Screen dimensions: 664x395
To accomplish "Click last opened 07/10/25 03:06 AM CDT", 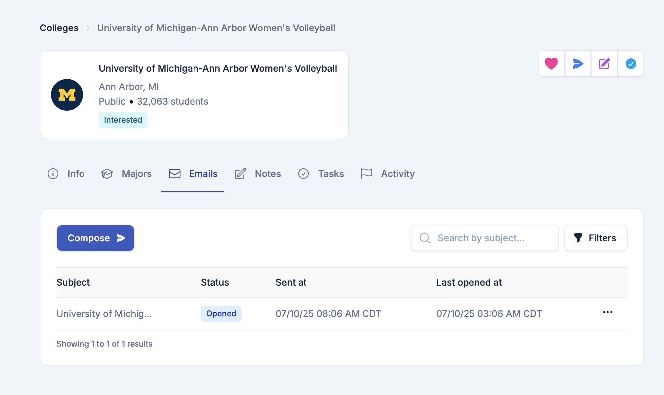I will point(489,314).
